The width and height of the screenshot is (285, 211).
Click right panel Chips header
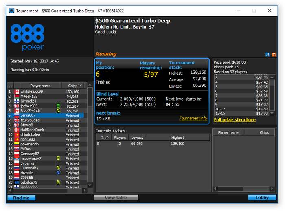coord(259,133)
